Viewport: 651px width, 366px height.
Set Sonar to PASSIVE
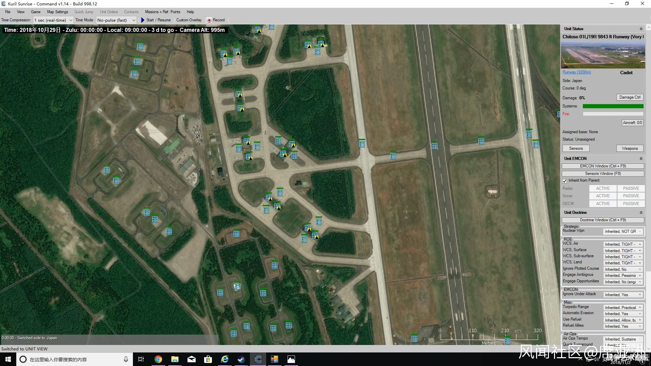point(631,196)
